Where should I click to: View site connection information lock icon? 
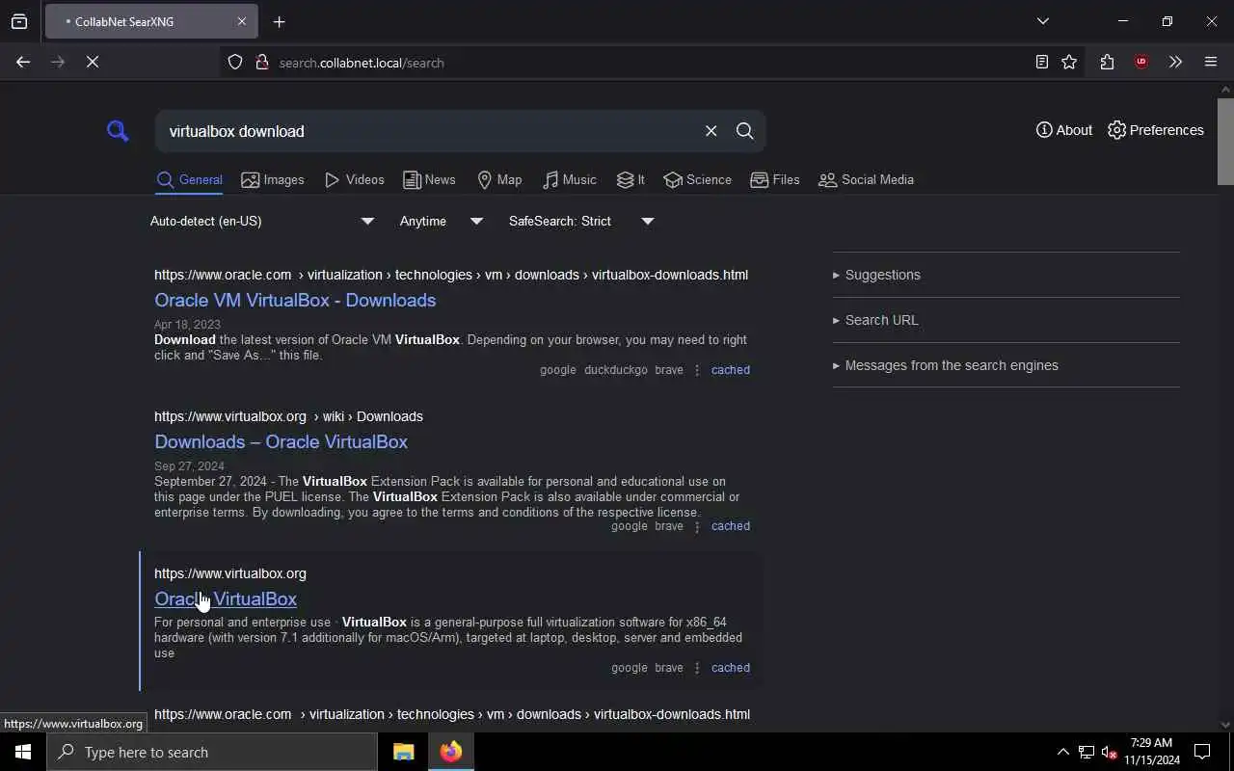(x=261, y=63)
